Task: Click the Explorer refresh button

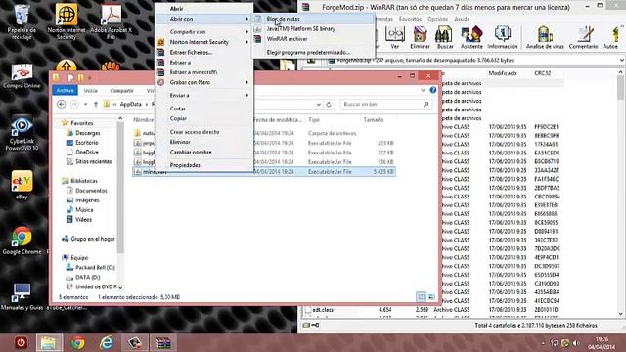Action: (x=329, y=105)
